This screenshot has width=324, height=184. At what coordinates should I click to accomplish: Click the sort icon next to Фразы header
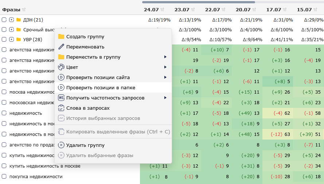(24, 10)
